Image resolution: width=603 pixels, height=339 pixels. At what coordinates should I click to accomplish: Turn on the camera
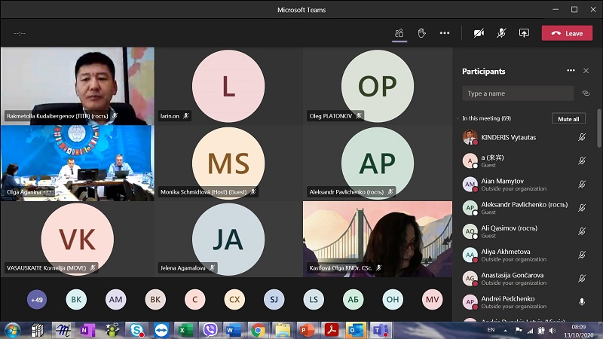click(479, 33)
